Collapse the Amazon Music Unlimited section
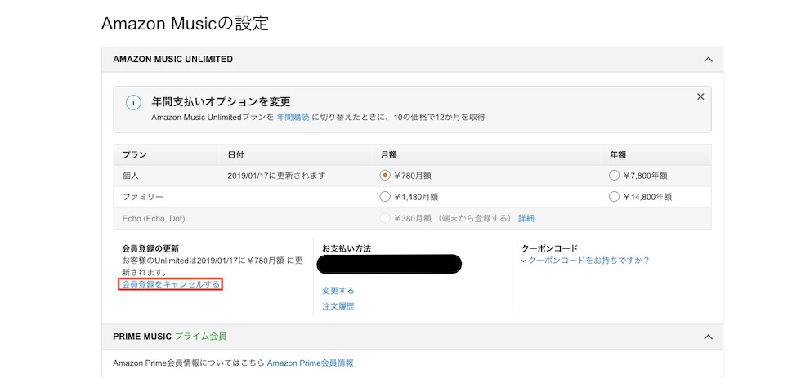The height and width of the screenshot is (388, 801). tap(708, 59)
